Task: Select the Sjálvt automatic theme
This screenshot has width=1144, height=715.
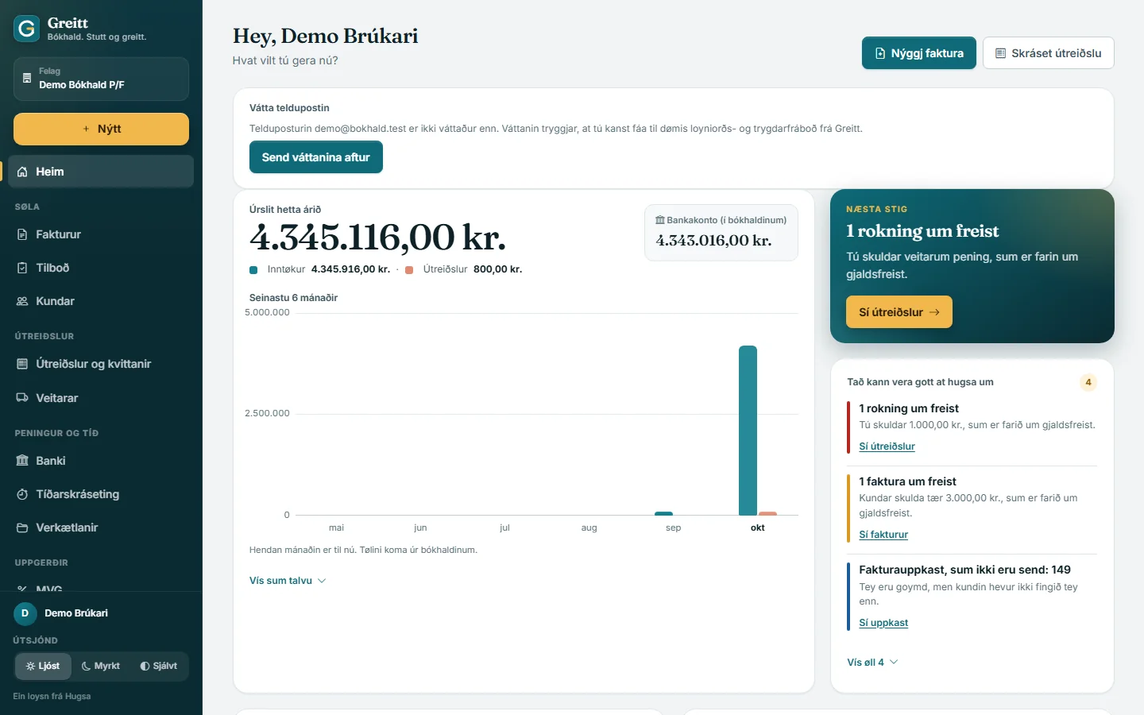Action: pyautogui.click(x=159, y=666)
